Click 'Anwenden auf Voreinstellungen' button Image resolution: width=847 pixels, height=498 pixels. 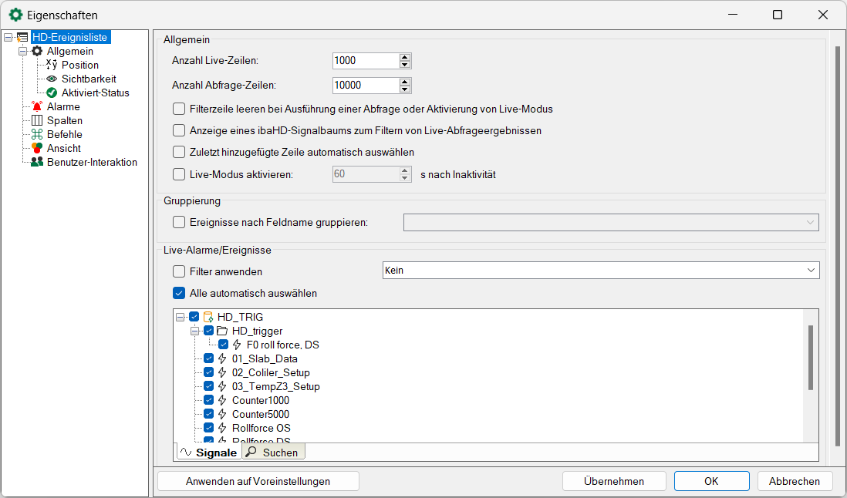click(x=258, y=481)
